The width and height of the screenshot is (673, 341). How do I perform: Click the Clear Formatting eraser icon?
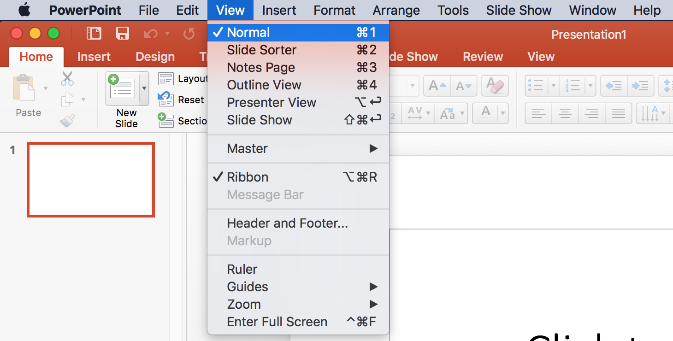coord(495,86)
